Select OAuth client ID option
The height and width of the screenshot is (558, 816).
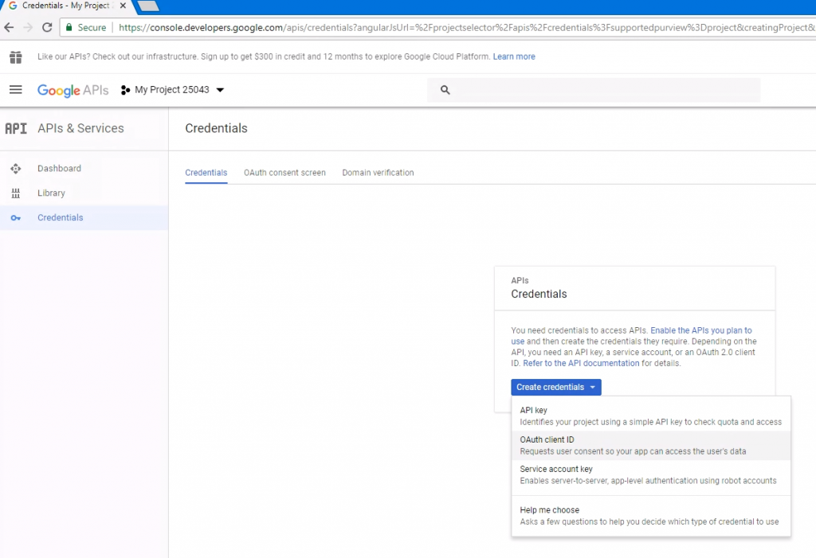(x=651, y=446)
